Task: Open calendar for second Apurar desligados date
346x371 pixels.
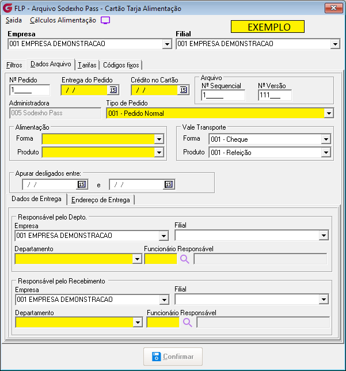Action: (169, 184)
